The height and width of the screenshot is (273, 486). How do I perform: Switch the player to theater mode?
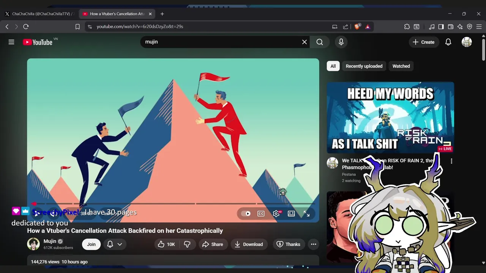[291, 213]
